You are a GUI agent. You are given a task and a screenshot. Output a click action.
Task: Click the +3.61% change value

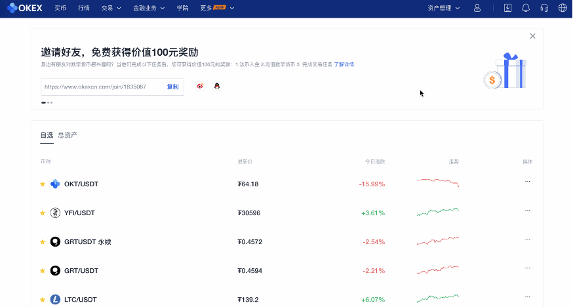373,213
